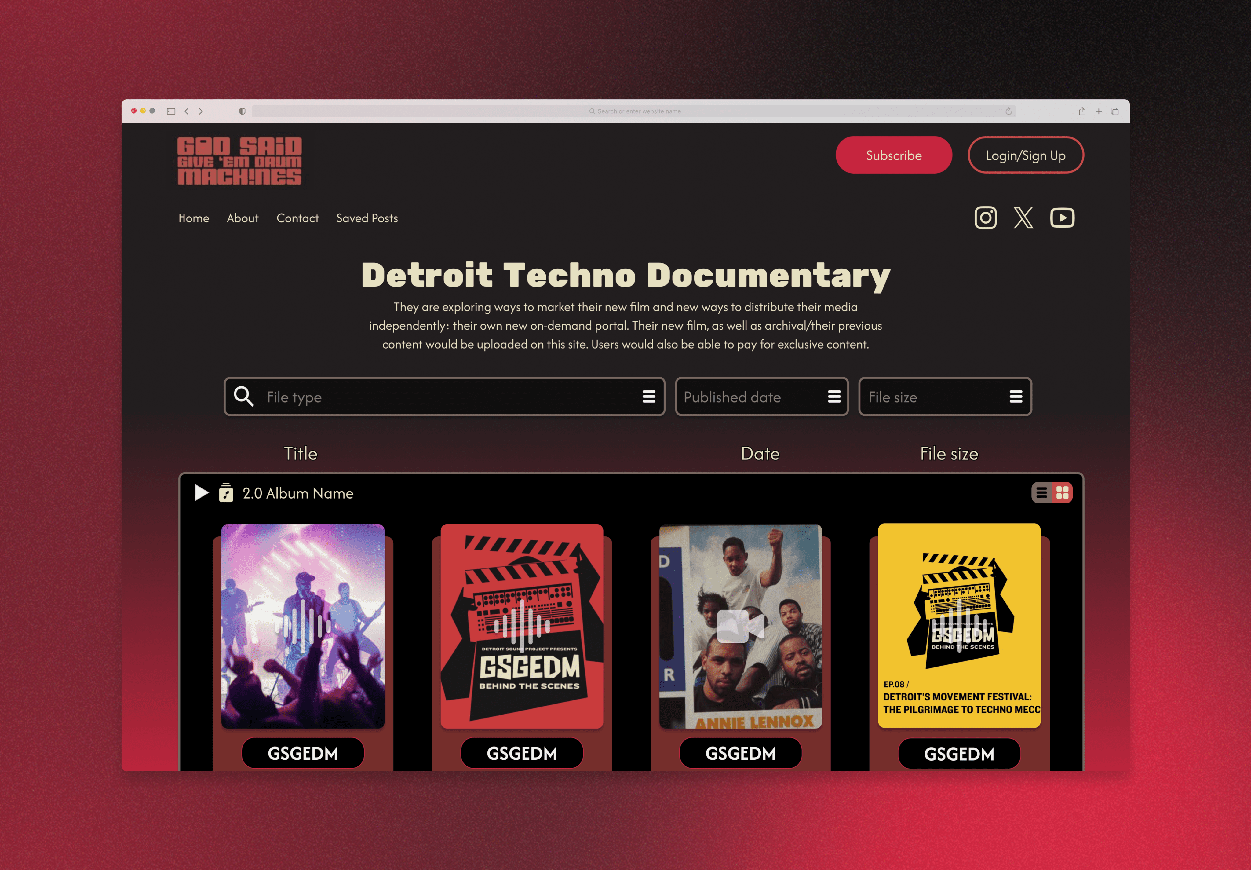Screen dimensions: 1251x870
Task: Click the Login/Sign Up button
Action: [1025, 155]
